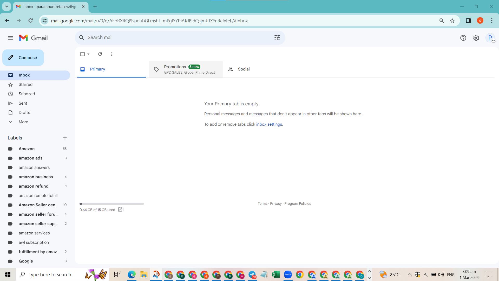Open the Gmail main menu hamburger icon
Screen dimensions: 499x281
(10, 38)
